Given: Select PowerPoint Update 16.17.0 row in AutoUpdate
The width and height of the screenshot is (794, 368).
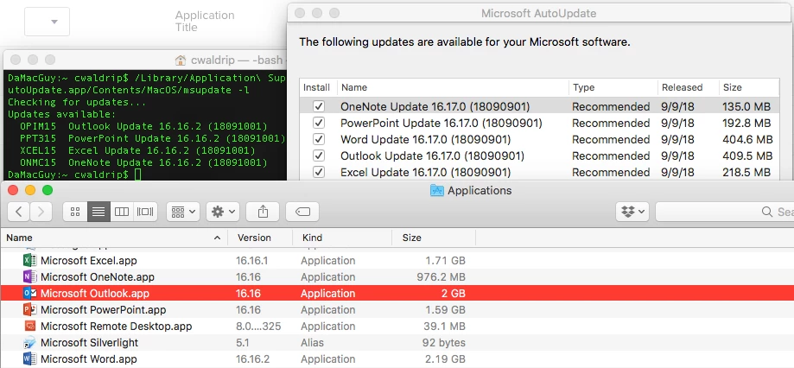Looking at the screenshot, I should [x=539, y=123].
